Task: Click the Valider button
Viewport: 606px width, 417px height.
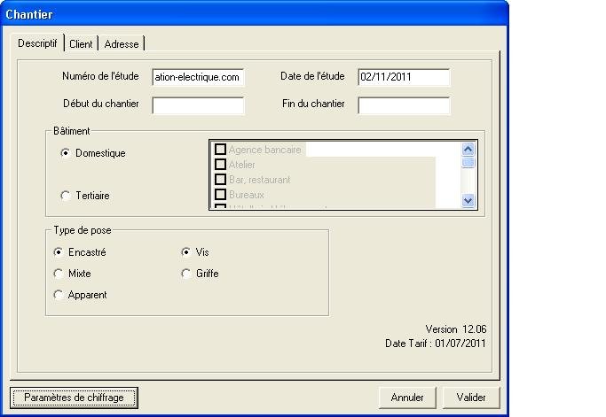Action: tap(471, 398)
